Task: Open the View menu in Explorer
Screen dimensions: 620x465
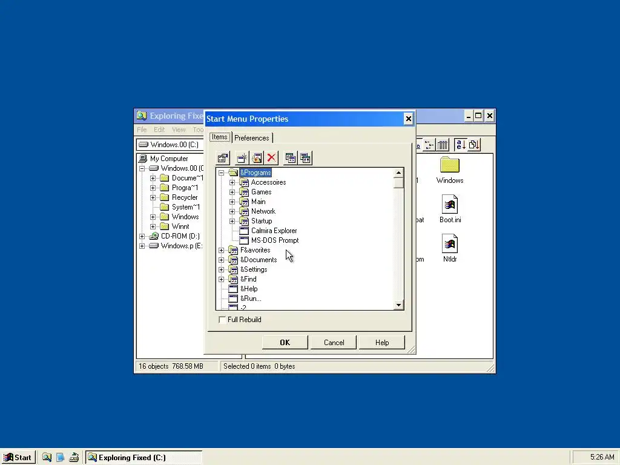Action: (179, 130)
